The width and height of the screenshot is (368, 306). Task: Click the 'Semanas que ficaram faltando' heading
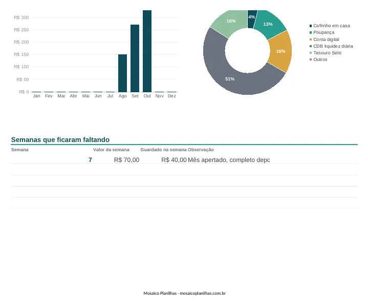60,139
